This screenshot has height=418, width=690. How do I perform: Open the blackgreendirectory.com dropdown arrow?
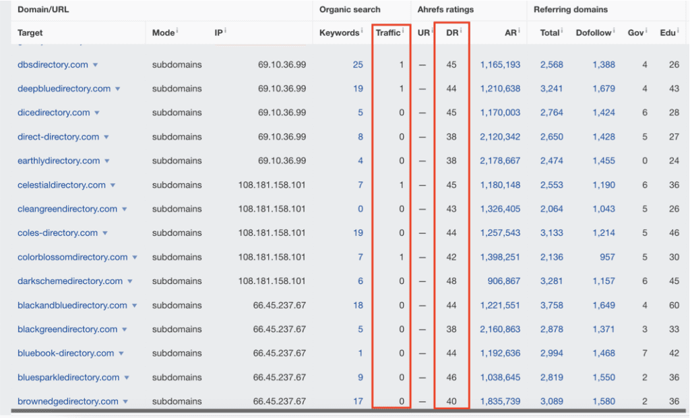point(125,330)
